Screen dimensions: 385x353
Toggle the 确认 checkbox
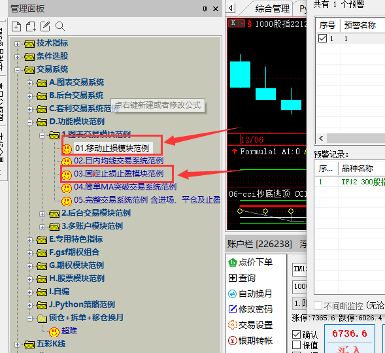click(x=296, y=334)
